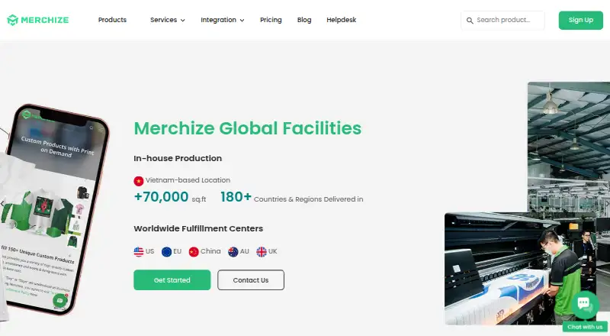Click the Vietnam-based Location text
Viewport: 610px width, 336px height.
tap(188, 180)
